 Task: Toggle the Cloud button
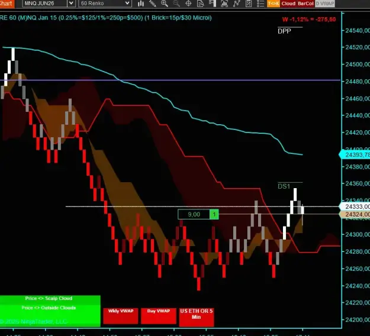point(288,4)
